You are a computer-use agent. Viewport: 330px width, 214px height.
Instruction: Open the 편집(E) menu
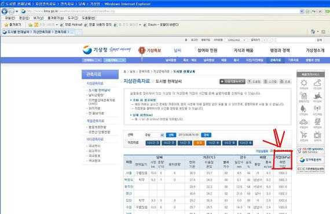pyautogui.click(x=24, y=18)
